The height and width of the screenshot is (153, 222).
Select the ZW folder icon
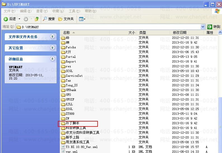[63, 118]
